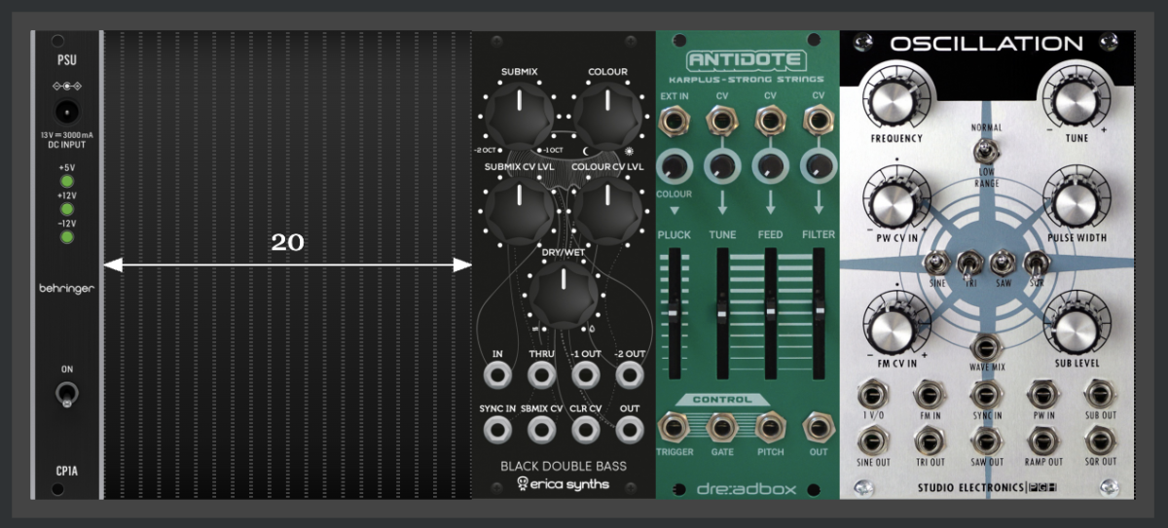The image size is (1168, 528).
Task: Click the SYNC IN jack on Oscillation
Action: click(986, 394)
